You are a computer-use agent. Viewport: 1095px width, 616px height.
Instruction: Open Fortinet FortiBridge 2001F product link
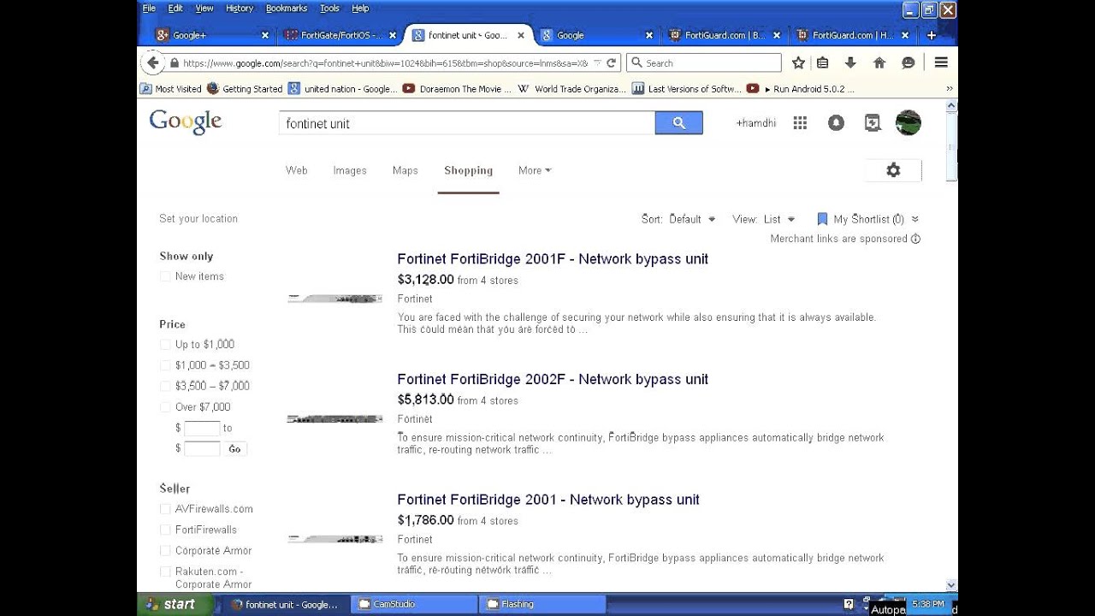pos(553,258)
